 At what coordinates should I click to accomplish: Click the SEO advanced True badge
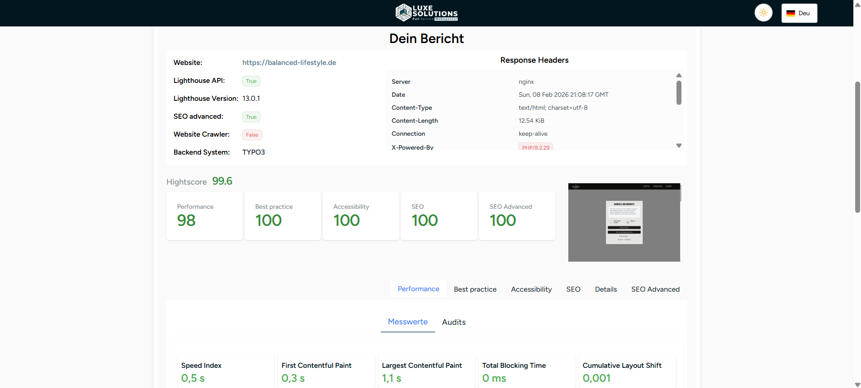point(251,117)
